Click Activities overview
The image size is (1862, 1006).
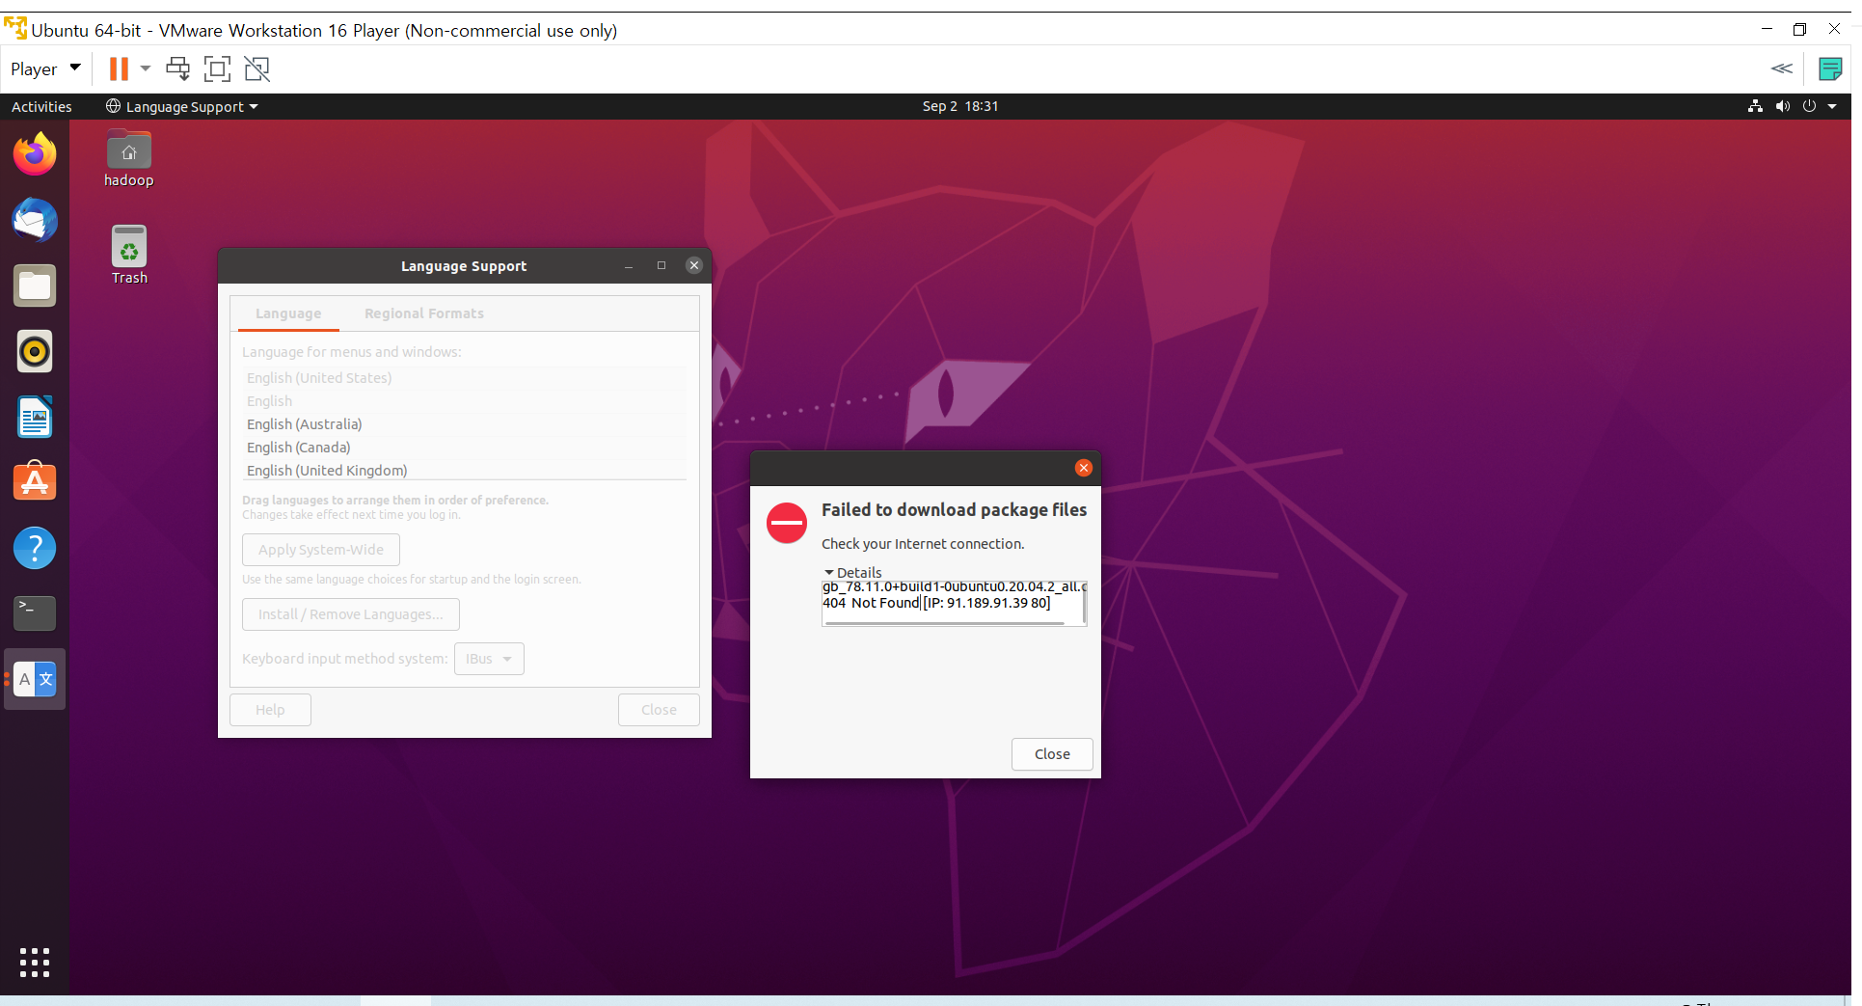coord(41,106)
